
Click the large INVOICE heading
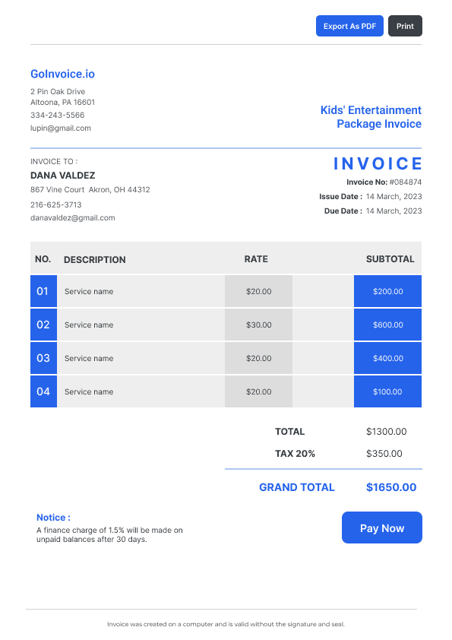[378, 163]
